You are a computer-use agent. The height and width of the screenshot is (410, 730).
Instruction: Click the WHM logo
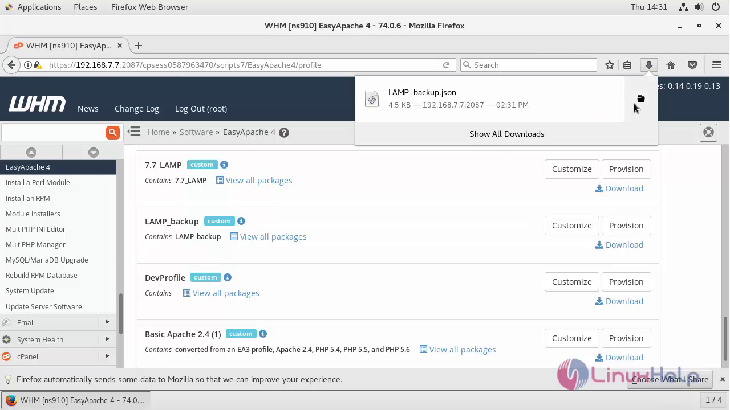point(37,104)
